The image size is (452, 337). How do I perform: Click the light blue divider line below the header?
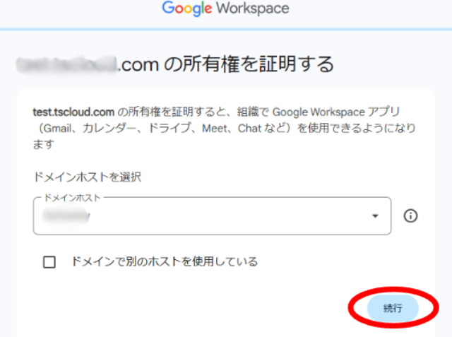(226, 29)
